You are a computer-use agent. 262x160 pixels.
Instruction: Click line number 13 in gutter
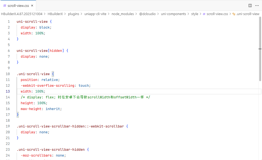pos(8,91)
